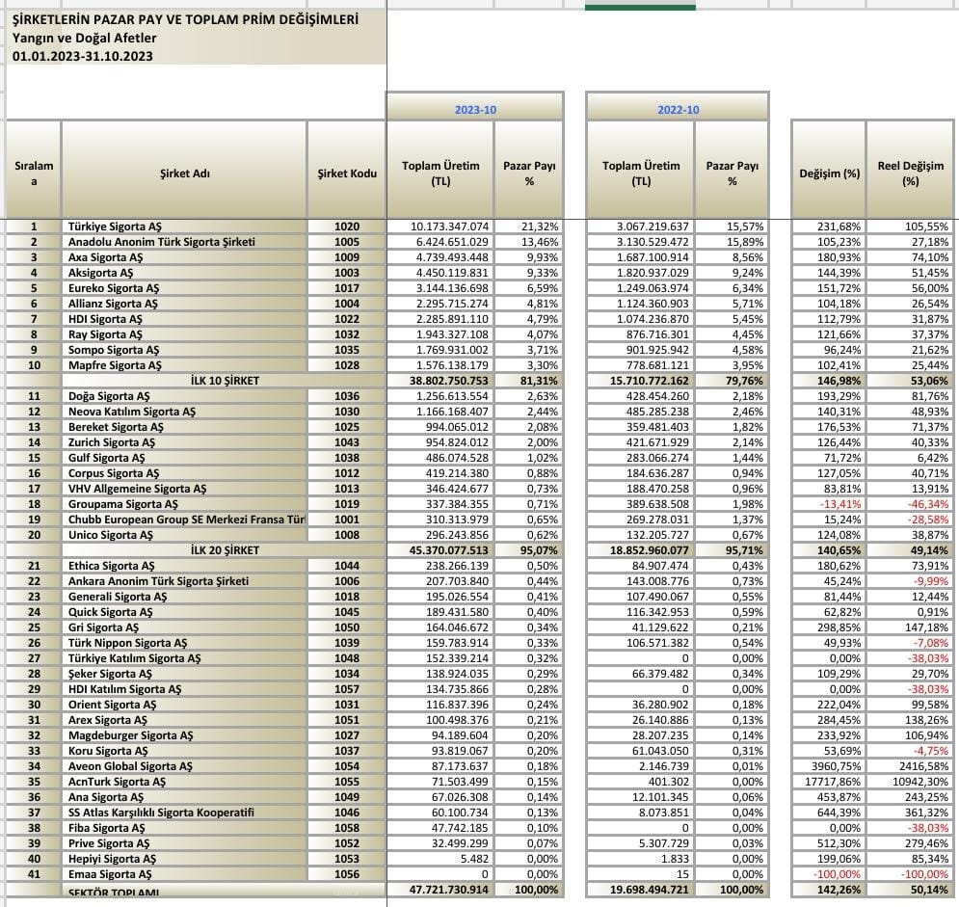Click the Koru Sigorta AŞ cell
The height and width of the screenshot is (907, 959).
click(x=184, y=751)
